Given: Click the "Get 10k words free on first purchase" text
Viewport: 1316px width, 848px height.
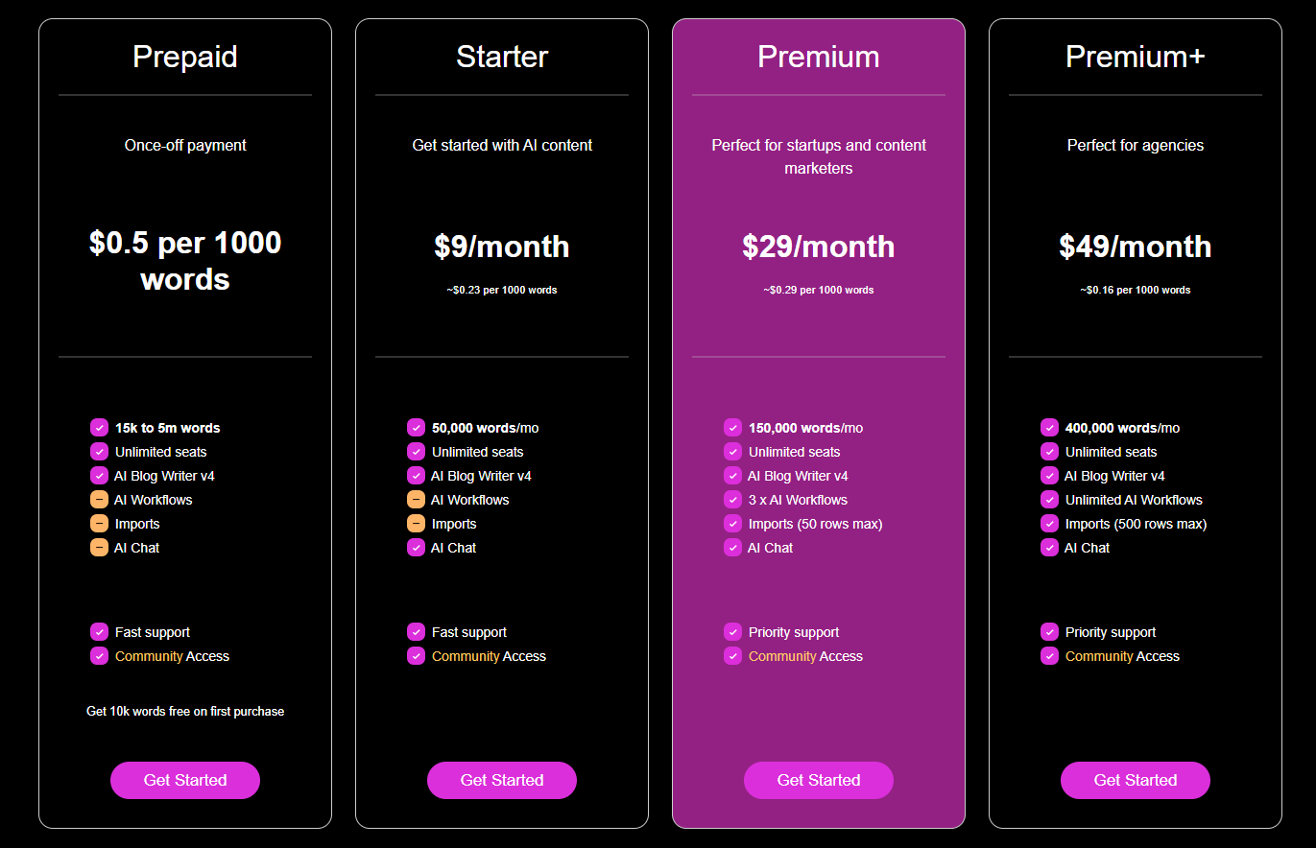Looking at the screenshot, I should (184, 711).
